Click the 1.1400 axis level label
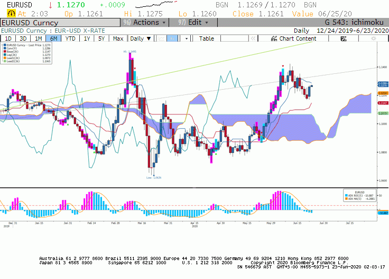The image size is (389, 279). pos(383,67)
